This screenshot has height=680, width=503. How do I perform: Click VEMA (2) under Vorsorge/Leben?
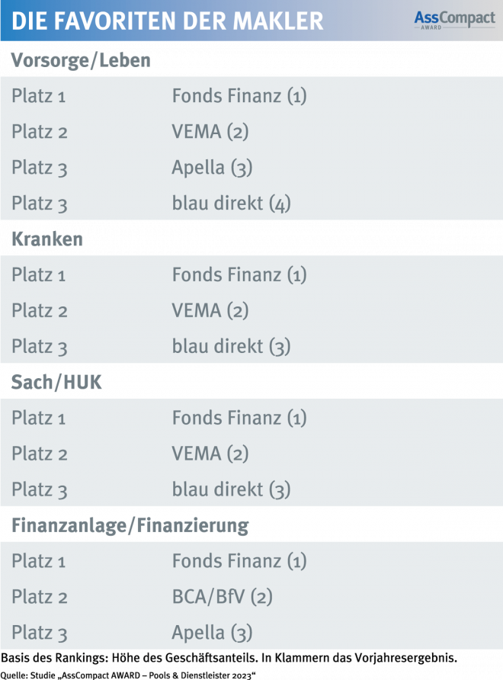coord(210,132)
